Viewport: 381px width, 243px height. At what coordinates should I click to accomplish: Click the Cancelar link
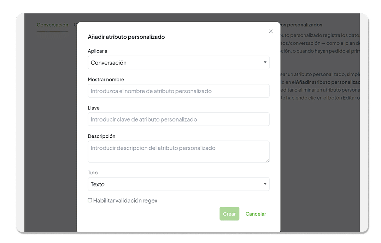(256, 214)
